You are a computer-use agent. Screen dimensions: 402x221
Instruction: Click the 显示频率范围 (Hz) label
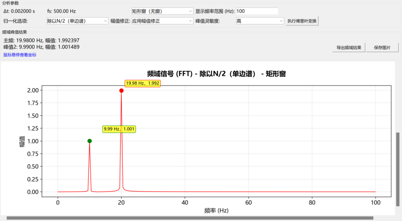pos(215,11)
